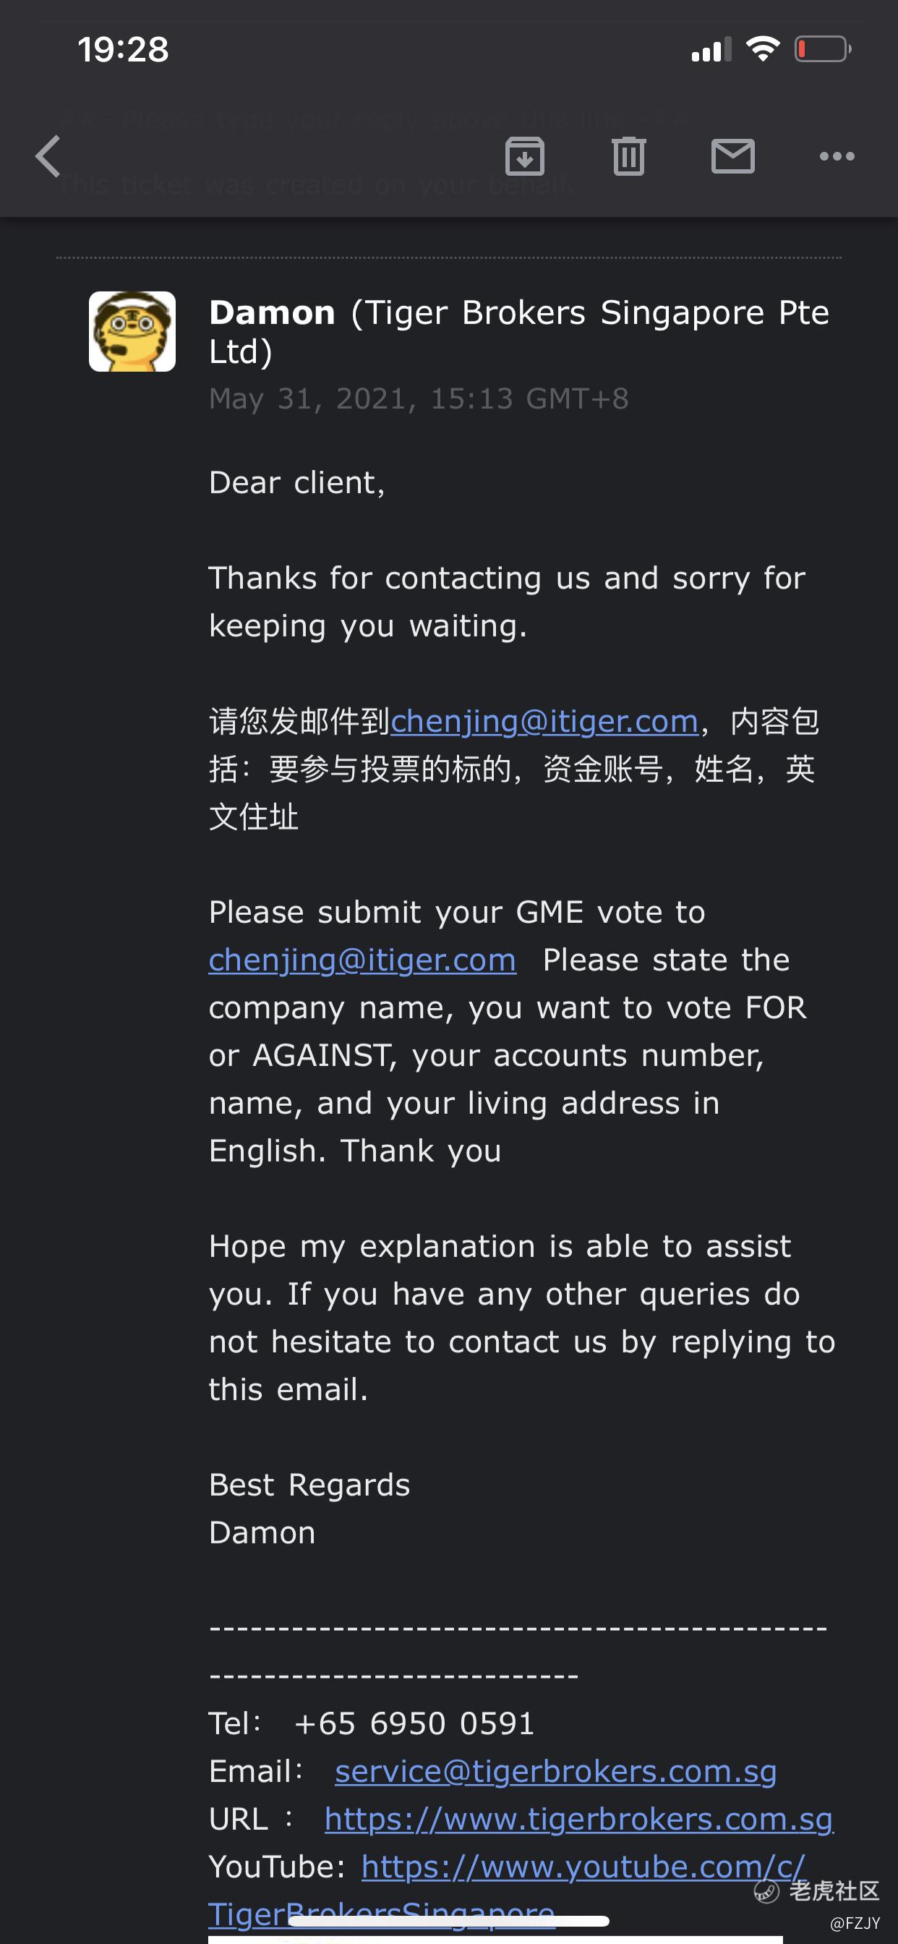This screenshot has width=898, height=1944.
Task: Tap the battery indicator in status bar
Action: pyautogui.click(x=823, y=50)
